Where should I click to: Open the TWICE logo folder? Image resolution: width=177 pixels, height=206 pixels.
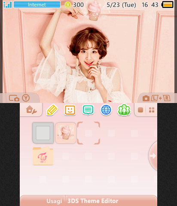tap(43, 156)
